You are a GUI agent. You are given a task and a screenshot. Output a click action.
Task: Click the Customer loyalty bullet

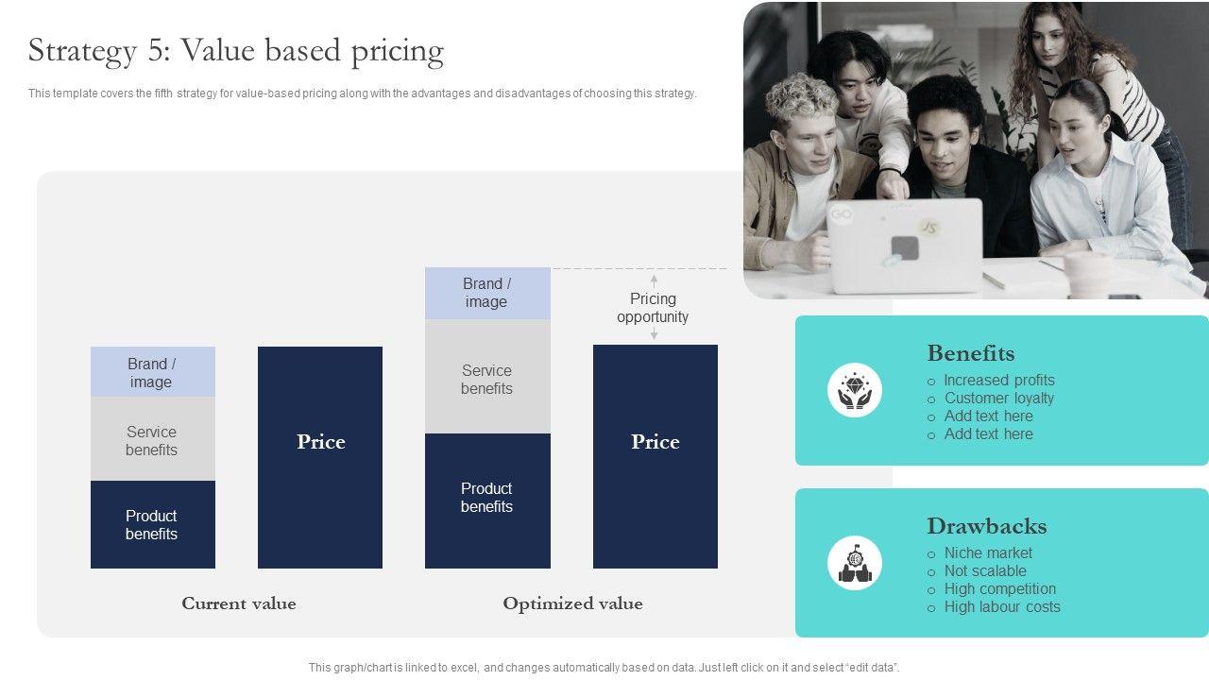(999, 399)
